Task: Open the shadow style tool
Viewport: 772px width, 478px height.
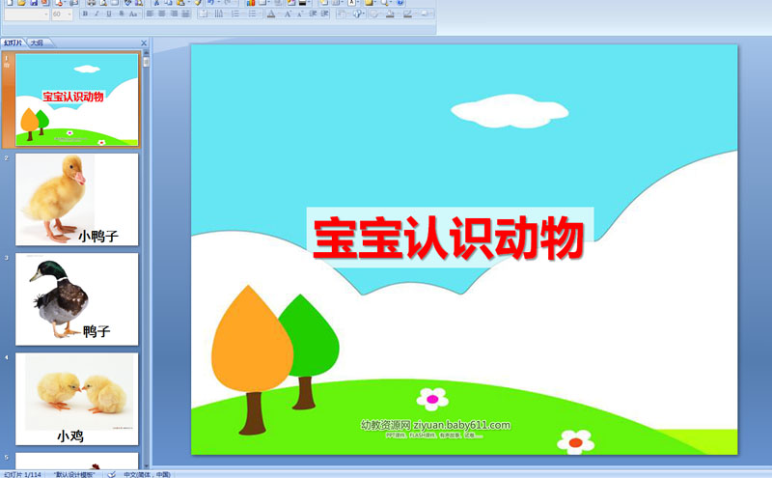Action: pyautogui.click(x=425, y=14)
